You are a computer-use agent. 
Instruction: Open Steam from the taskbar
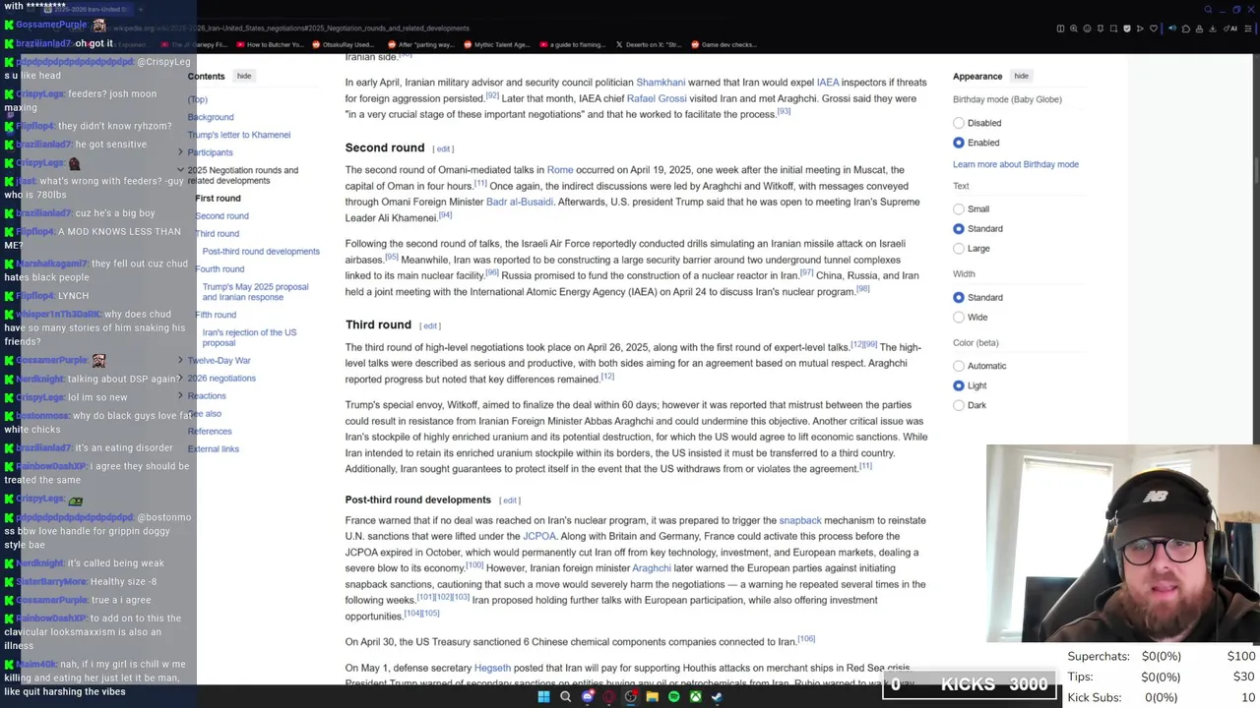coord(717,697)
